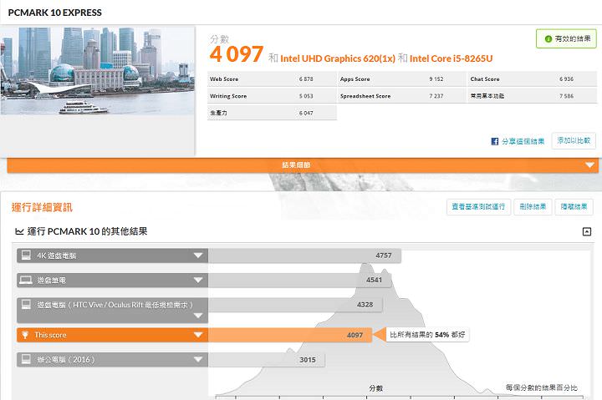The height and width of the screenshot is (400, 602).
Task: Click the Intel Core i5-8265U link
Action: [451, 58]
